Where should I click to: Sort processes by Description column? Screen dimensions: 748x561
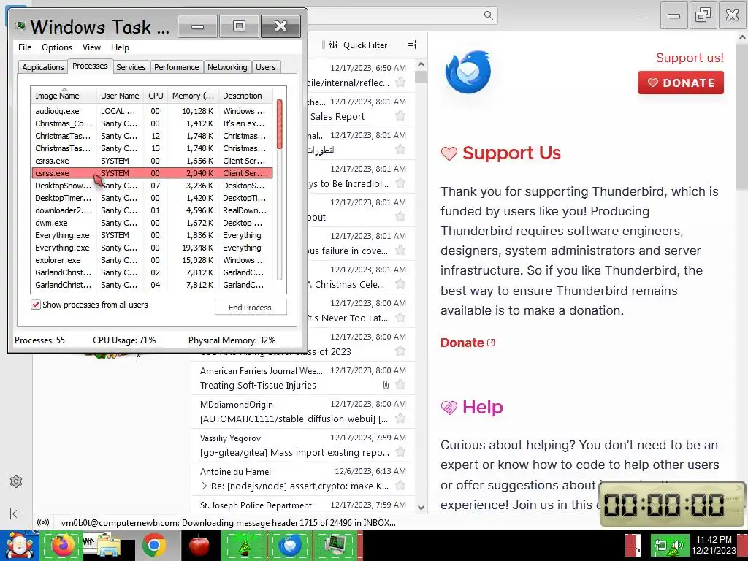click(245, 96)
